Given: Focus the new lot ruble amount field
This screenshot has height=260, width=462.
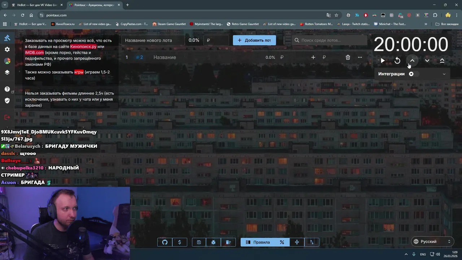Looking at the screenshot, I should [x=216, y=40].
